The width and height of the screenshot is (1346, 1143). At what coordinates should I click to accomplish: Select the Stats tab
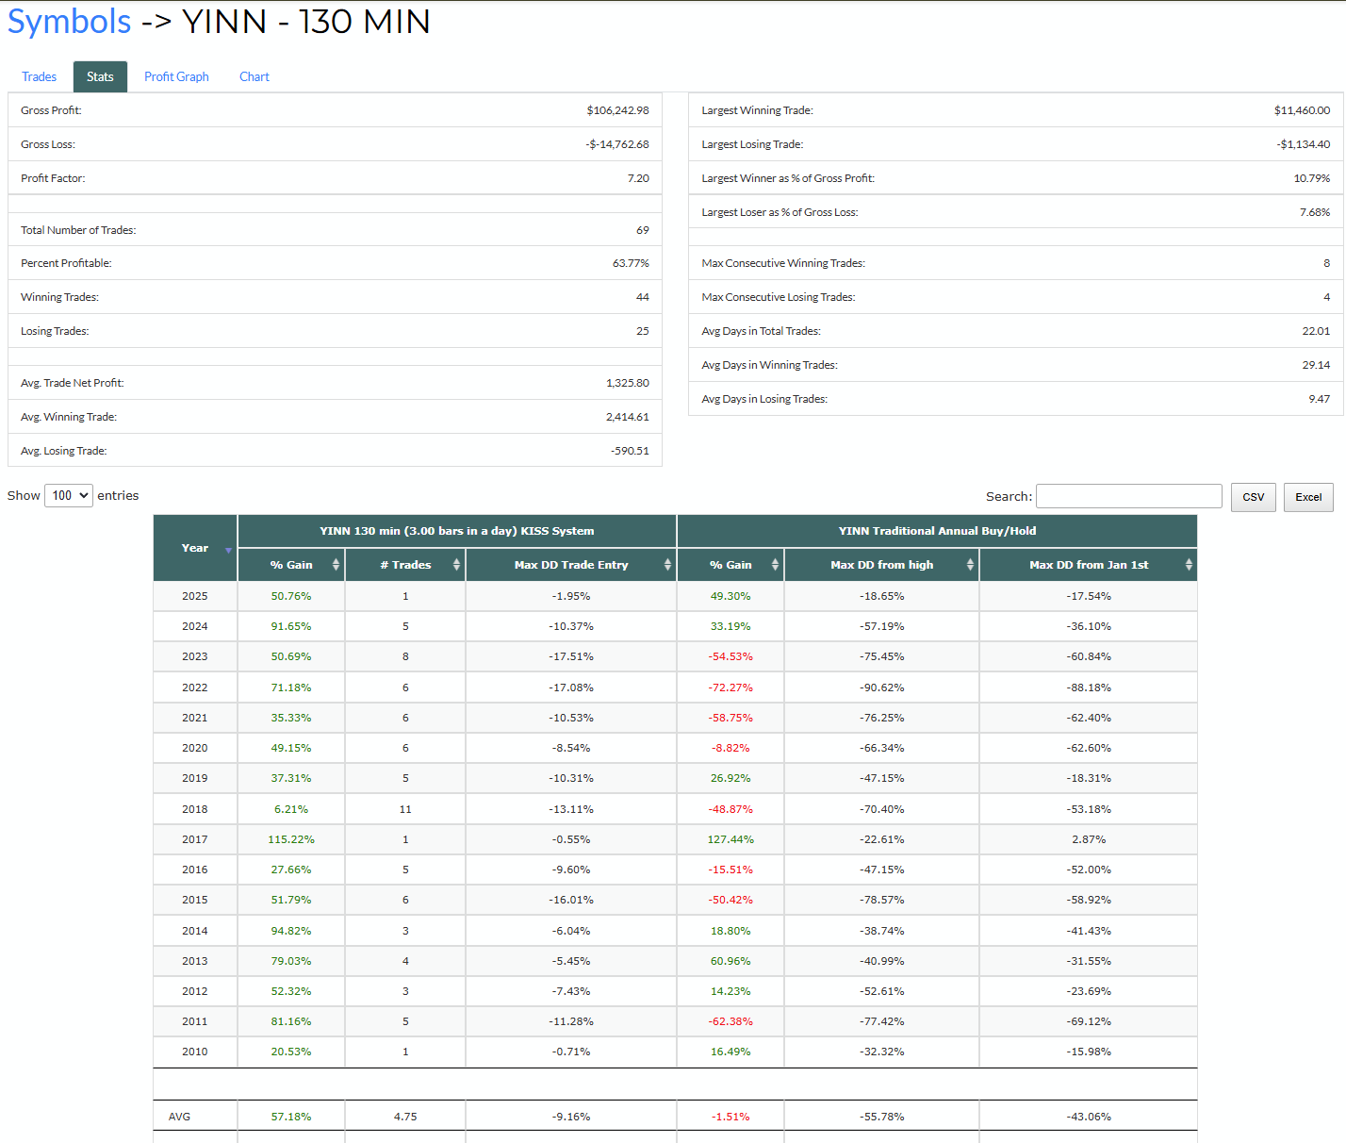(100, 76)
